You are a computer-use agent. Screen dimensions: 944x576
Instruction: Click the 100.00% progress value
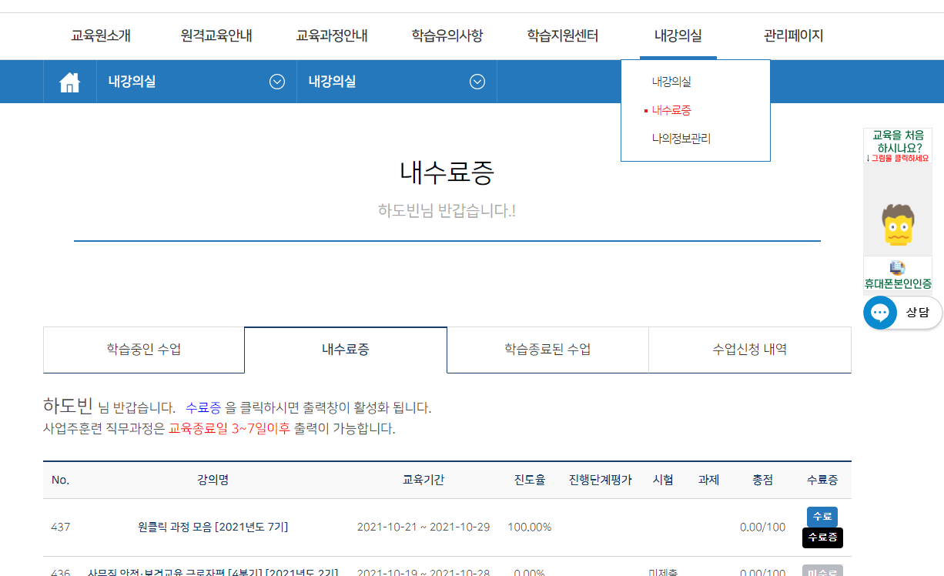click(530, 527)
